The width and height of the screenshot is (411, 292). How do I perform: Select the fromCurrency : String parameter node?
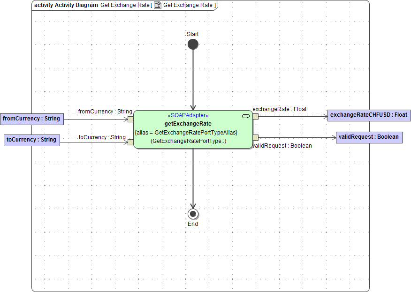pos(31,119)
